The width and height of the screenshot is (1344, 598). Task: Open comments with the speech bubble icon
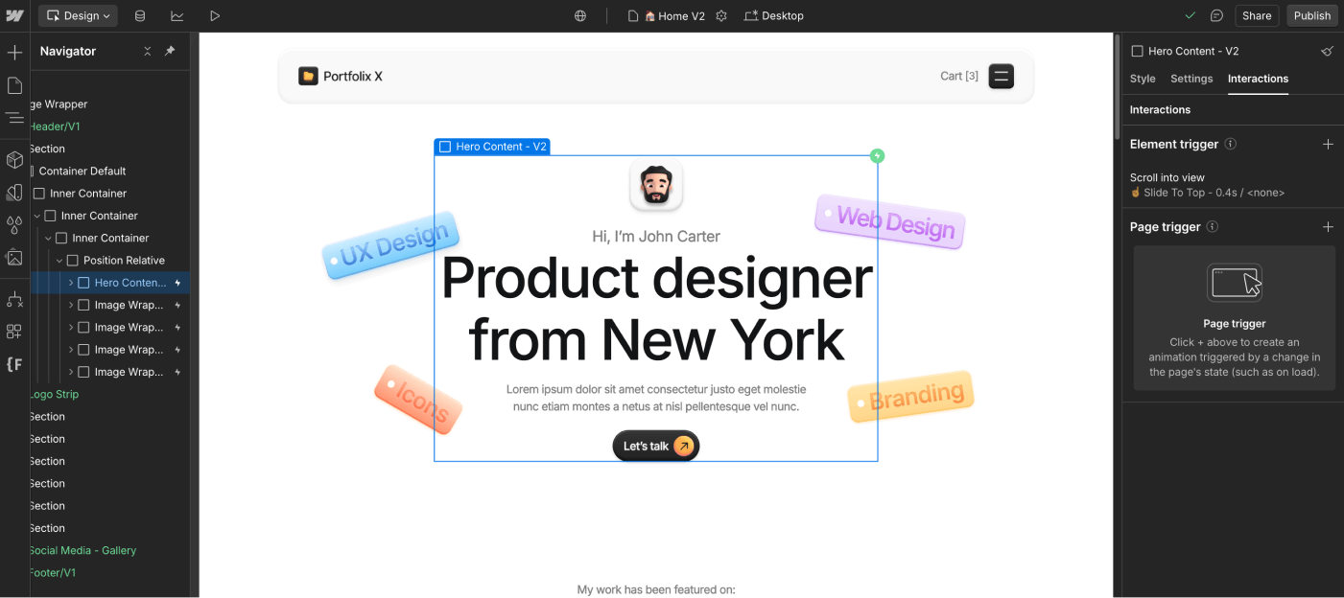point(1218,15)
